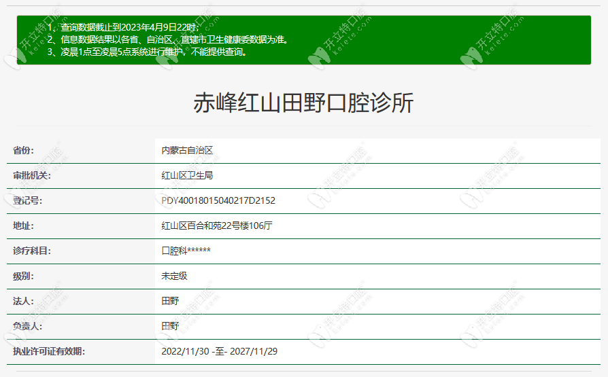Click the 田野 value in 负责人 row
Viewport: 608px width, 377px height.
[170, 326]
